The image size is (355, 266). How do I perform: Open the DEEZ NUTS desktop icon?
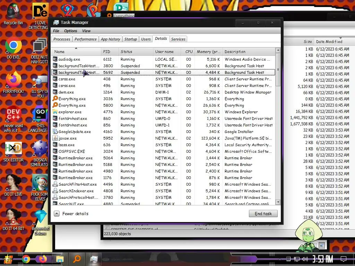point(40,50)
